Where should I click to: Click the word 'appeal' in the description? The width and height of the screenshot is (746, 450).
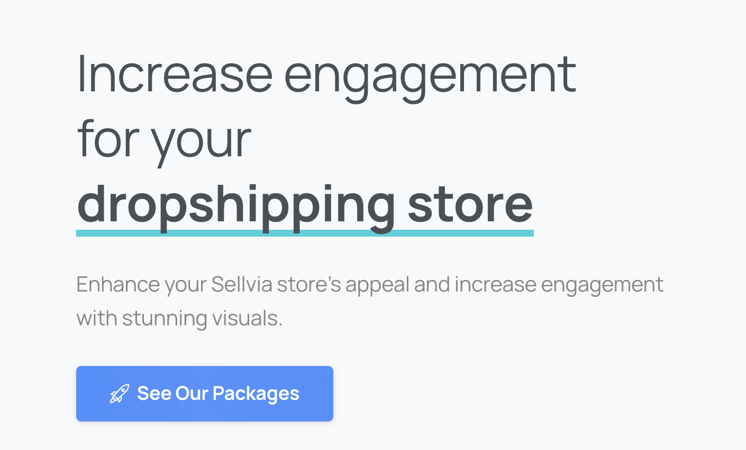coord(377,285)
